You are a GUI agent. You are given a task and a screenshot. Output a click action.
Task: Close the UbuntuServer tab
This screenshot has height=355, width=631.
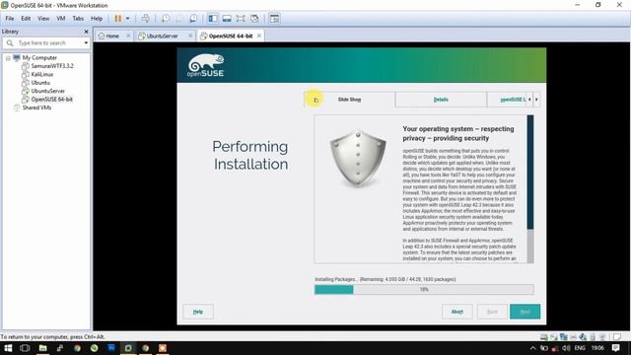pyautogui.click(x=190, y=35)
